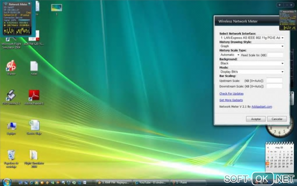Click the Fixed Scale to KB input
Viewport: 297px width, 186px height.
pos(275,55)
